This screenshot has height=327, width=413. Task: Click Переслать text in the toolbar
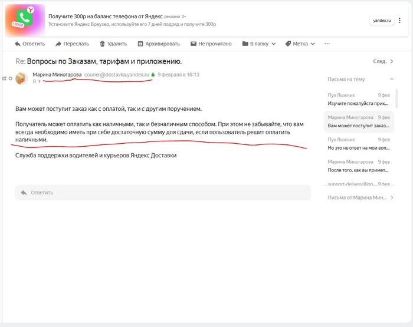click(76, 44)
